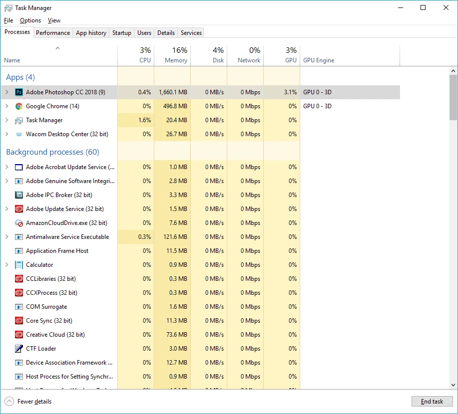The width and height of the screenshot is (458, 414).
Task: Sort by the Disk column header
Action: [209, 56]
